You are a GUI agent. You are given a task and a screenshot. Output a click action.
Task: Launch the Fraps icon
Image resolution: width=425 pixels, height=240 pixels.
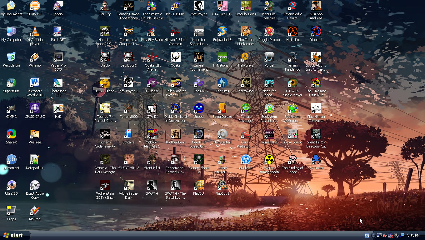[x=11, y=211]
